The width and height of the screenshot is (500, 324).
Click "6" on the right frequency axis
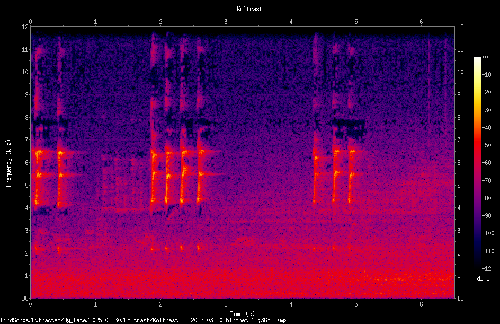459,162
